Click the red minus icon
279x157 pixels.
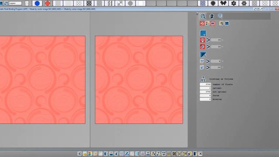point(213,23)
